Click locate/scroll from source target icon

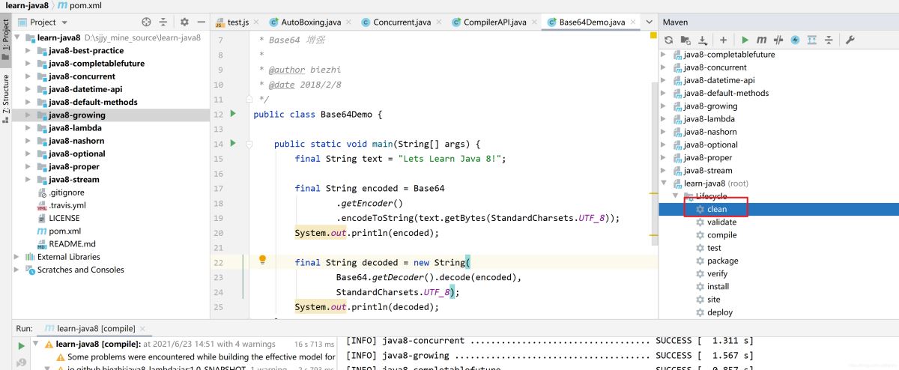(146, 22)
